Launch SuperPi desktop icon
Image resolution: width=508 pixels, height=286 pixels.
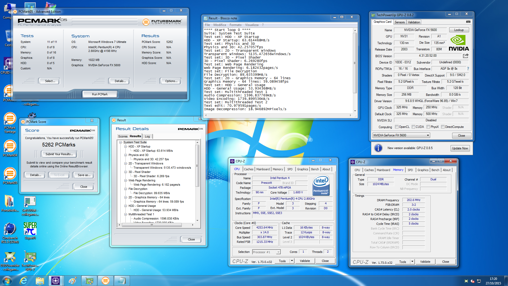pos(30,231)
